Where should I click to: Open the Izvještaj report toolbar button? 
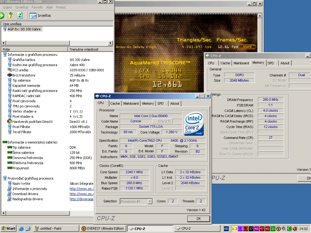(40, 15)
